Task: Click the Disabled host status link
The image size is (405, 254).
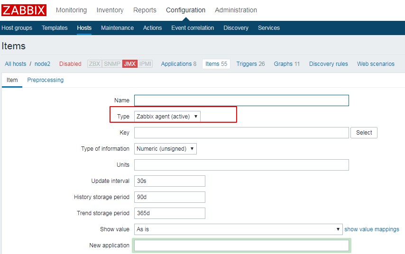Action: [70, 64]
